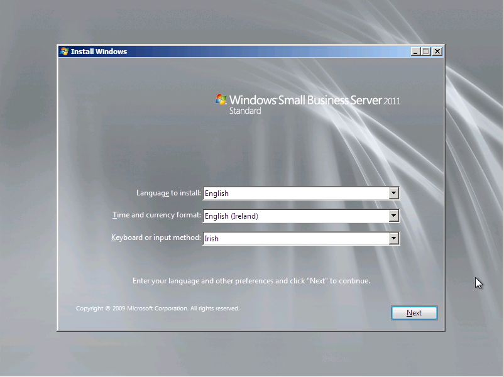
Task: Maximize the Install Windows window
Action: tap(426, 52)
